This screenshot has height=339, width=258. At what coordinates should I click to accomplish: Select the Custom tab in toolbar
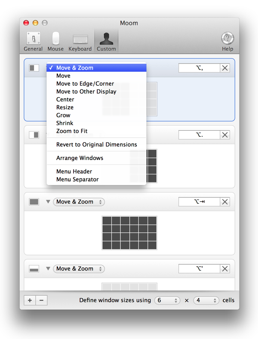(106, 42)
